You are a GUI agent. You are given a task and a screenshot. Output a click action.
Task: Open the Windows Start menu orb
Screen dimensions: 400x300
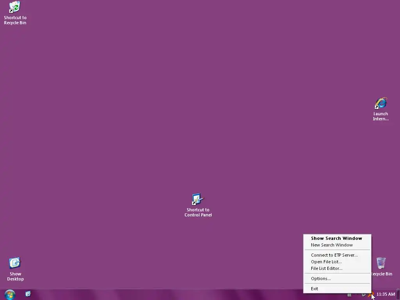tap(10, 295)
